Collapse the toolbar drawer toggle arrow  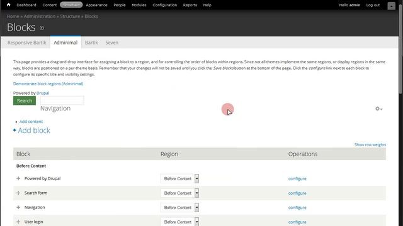coord(391,6)
